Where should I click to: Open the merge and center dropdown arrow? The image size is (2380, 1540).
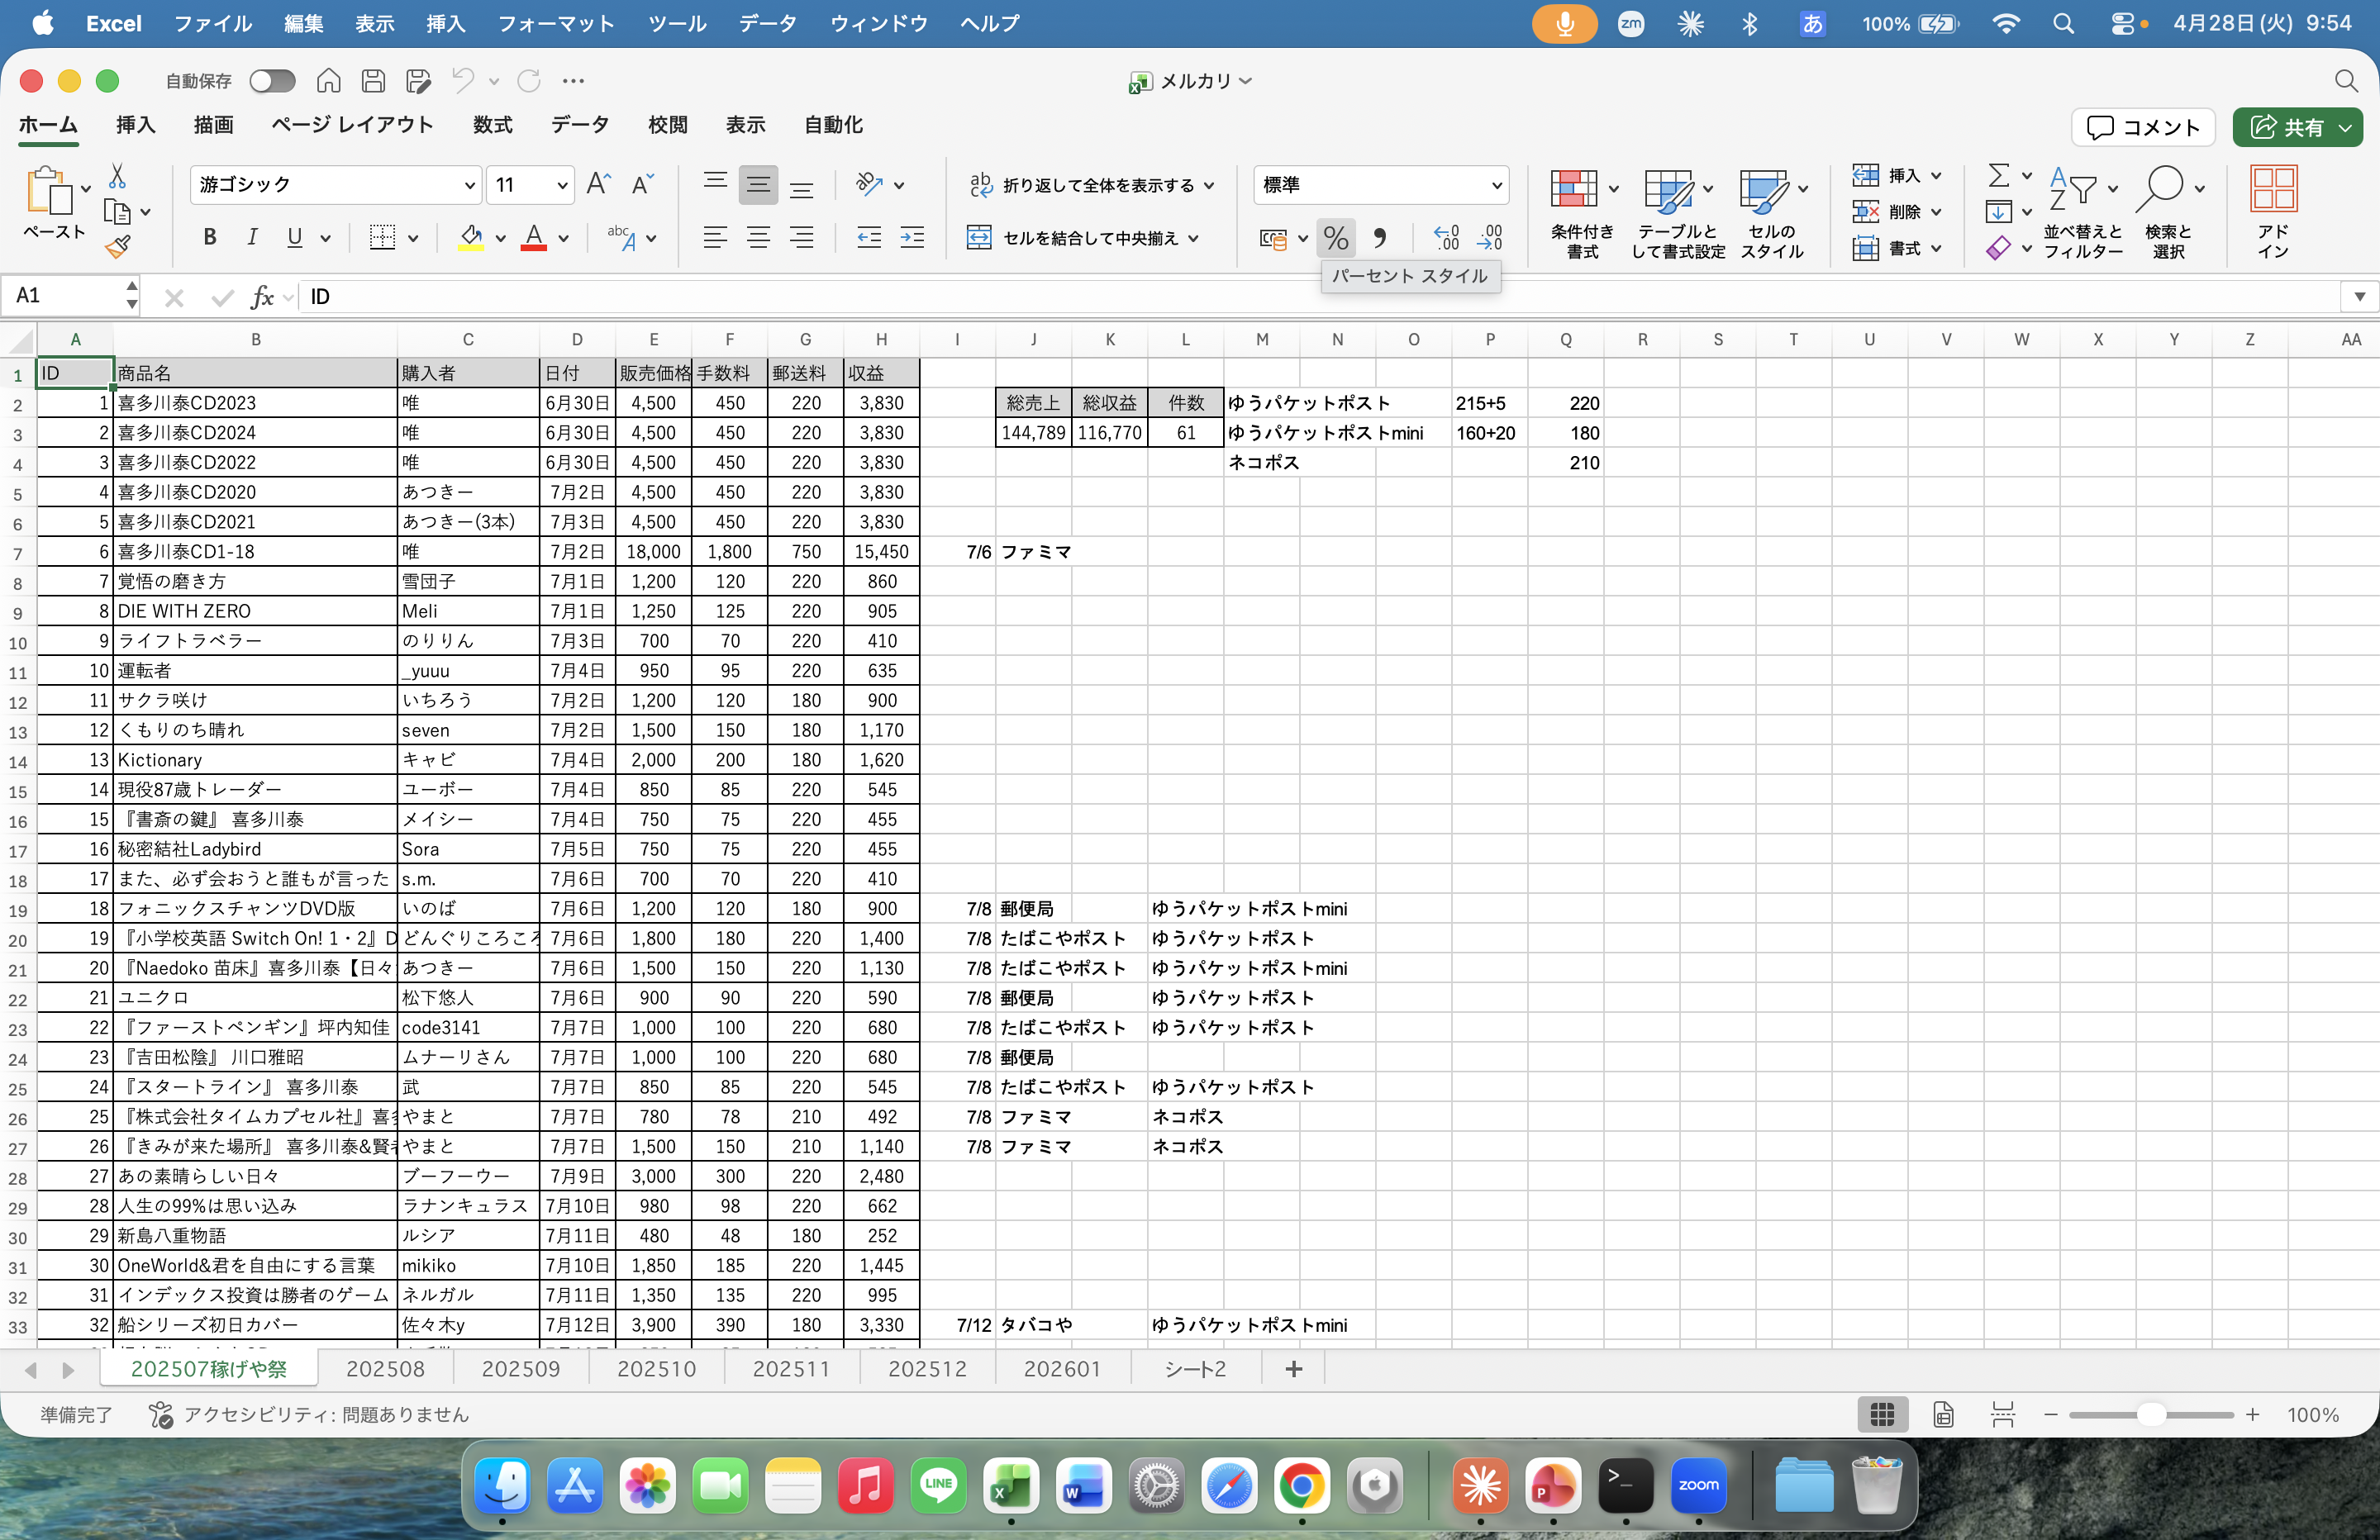(x=1194, y=238)
